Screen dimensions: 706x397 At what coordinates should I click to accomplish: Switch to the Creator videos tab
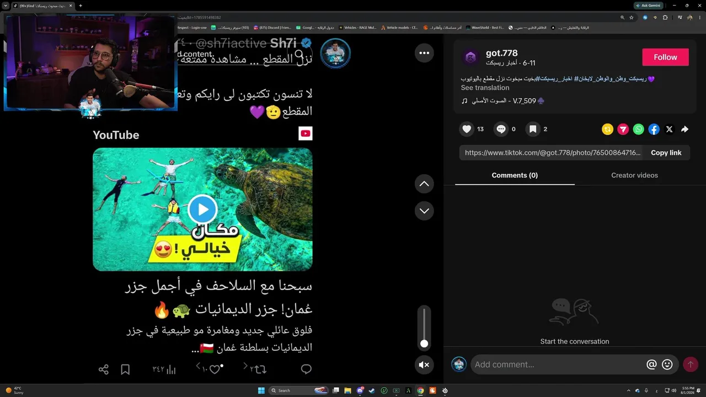[634, 175]
